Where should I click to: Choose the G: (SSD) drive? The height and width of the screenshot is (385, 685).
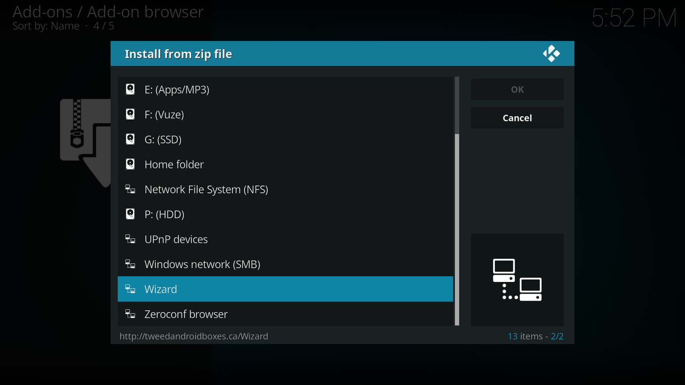285,139
